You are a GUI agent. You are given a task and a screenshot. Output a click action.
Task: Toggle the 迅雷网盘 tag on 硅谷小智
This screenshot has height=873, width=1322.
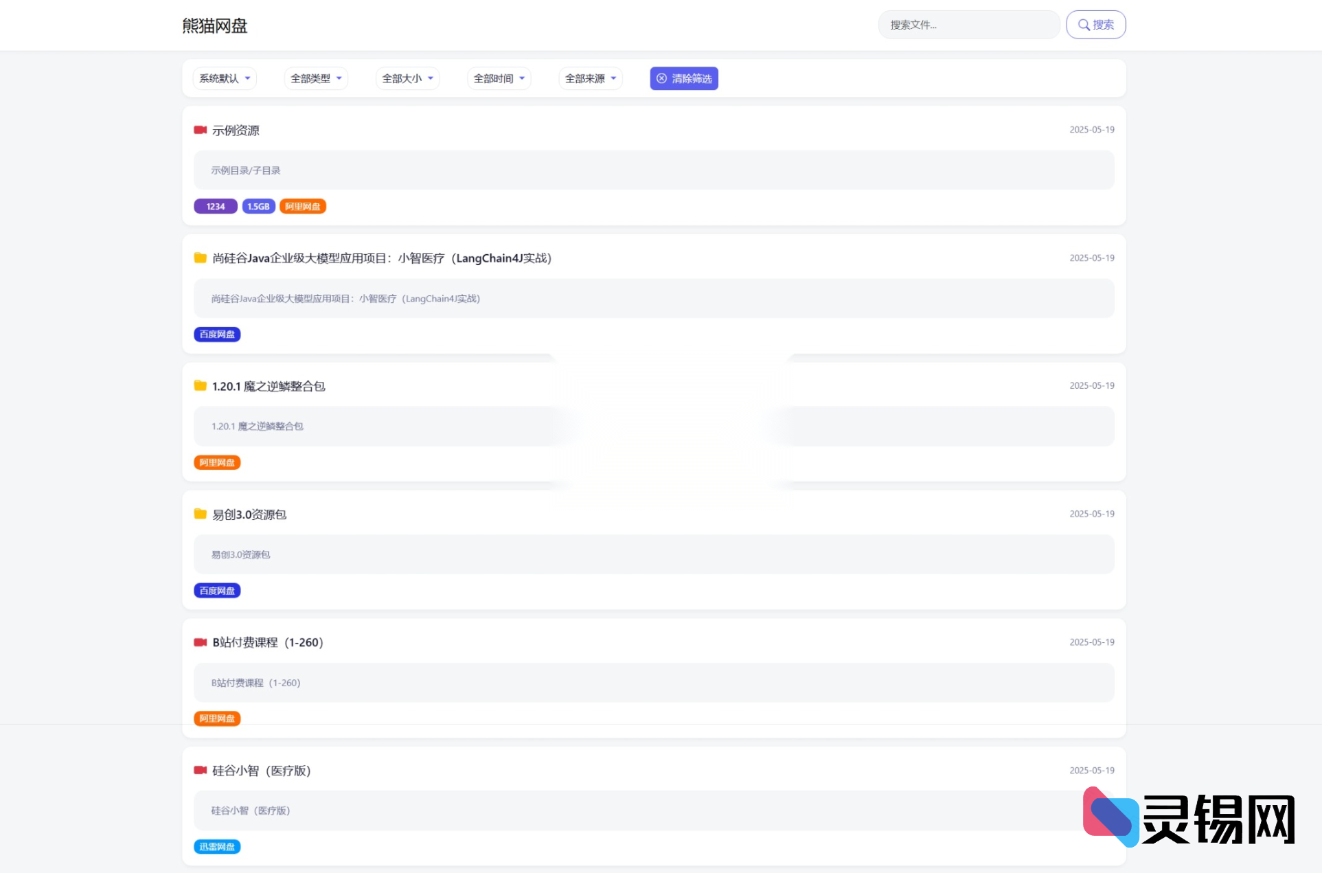click(217, 847)
